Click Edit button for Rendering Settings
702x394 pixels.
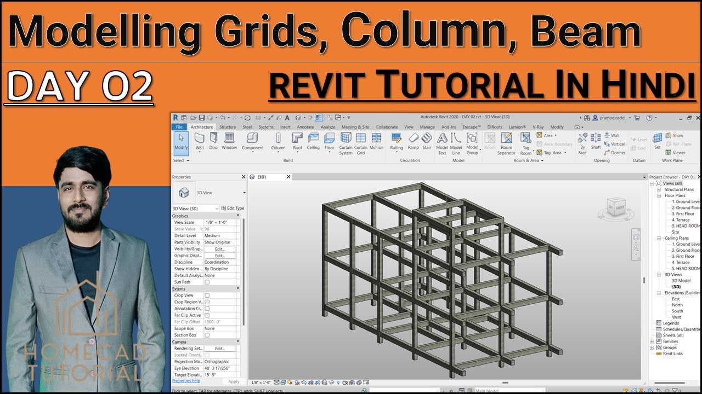[220, 349]
